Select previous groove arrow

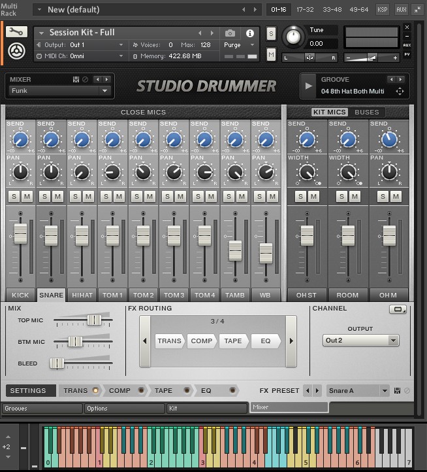point(391,80)
